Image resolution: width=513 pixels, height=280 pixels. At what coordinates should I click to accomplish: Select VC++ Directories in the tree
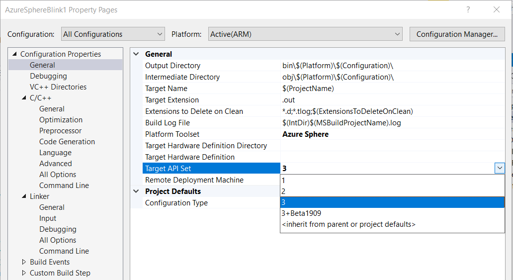tap(58, 87)
